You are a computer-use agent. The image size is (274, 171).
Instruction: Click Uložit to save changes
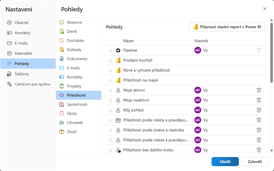coord(225,162)
